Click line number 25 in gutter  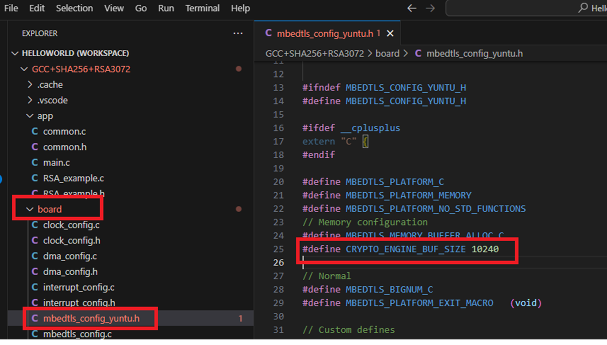278,249
